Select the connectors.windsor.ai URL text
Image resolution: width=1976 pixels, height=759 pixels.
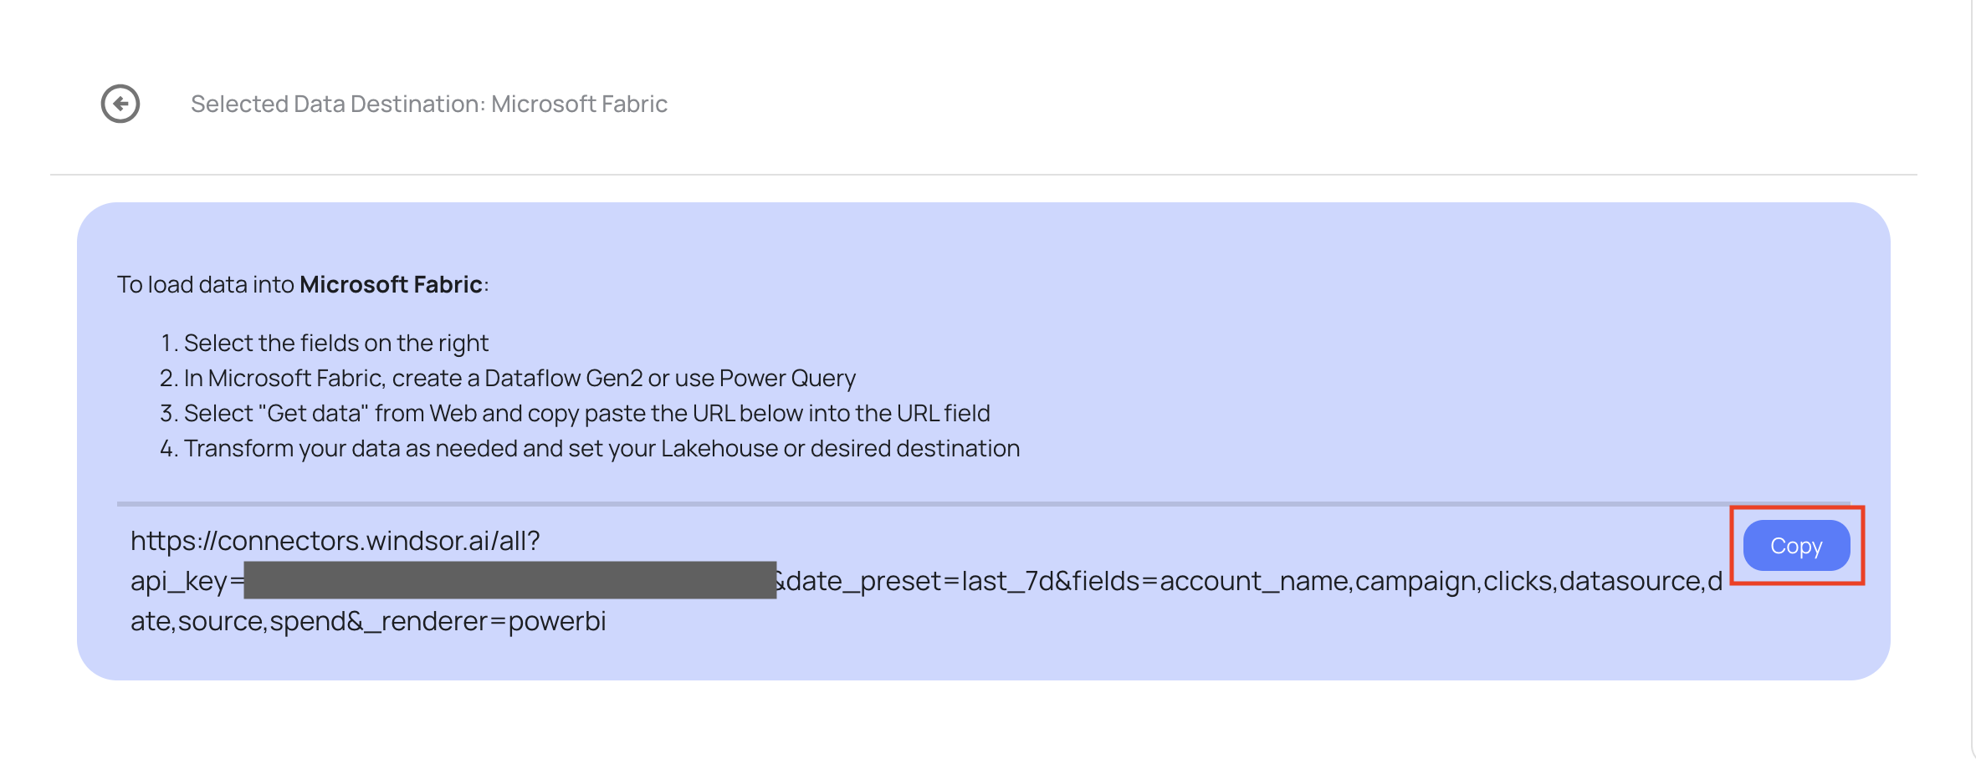[335, 540]
